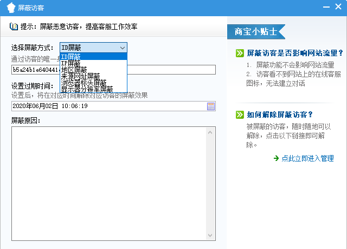Choose 浏览器标头屏蔽 blocking method
The height and width of the screenshot is (249, 347).
coord(93,83)
